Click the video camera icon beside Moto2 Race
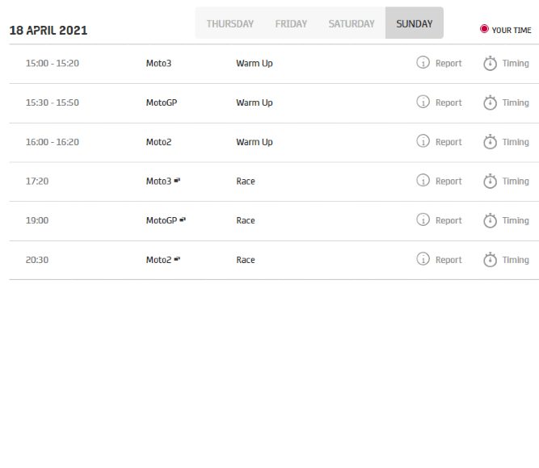The height and width of the screenshot is (468, 539). [x=177, y=259]
